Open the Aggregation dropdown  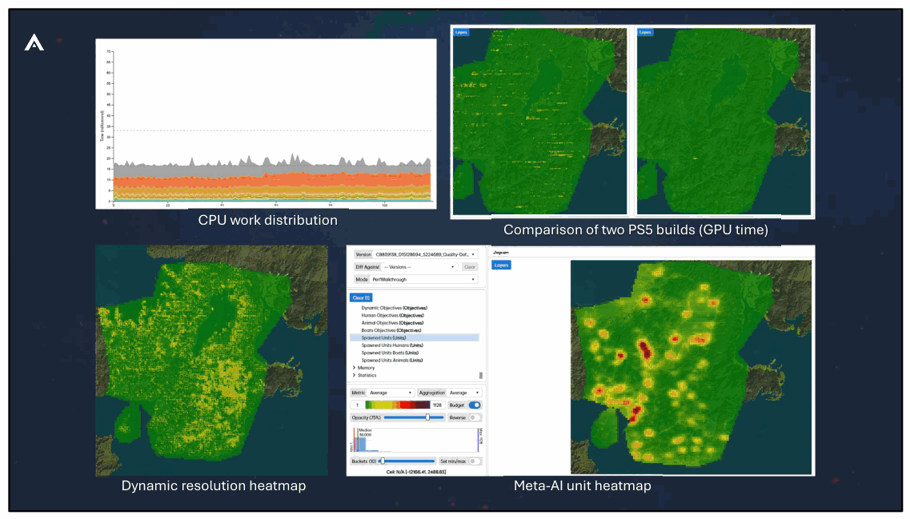point(464,393)
